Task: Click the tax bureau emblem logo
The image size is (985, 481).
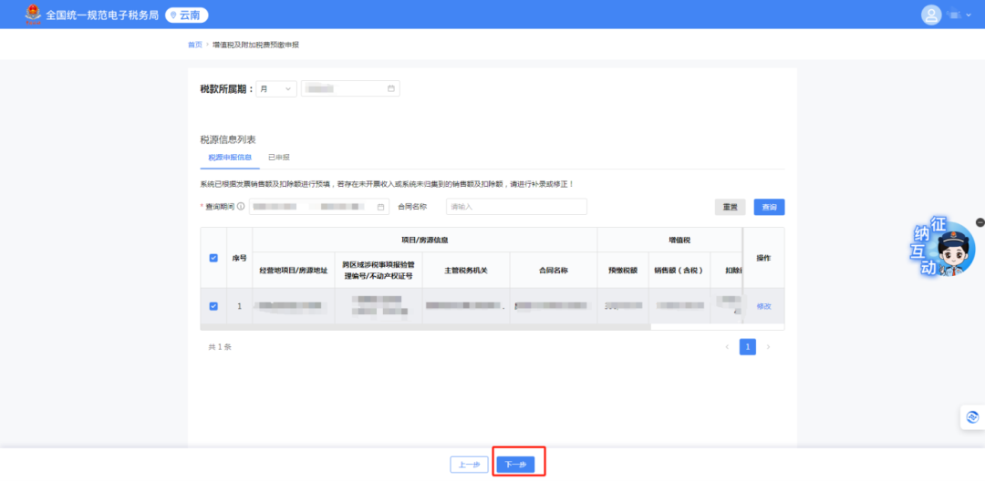Action: (32, 15)
